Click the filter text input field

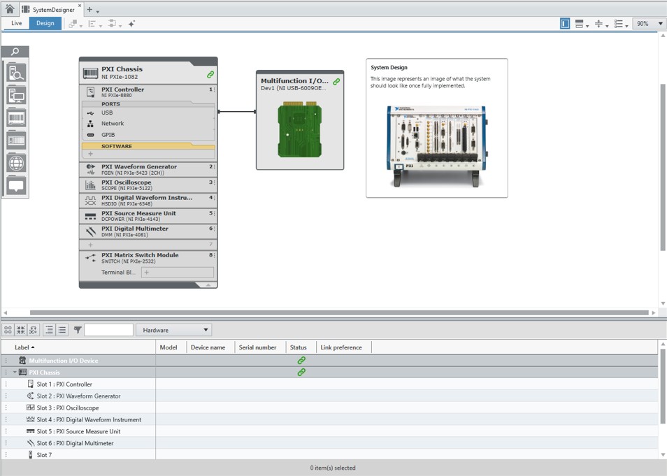point(109,330)
